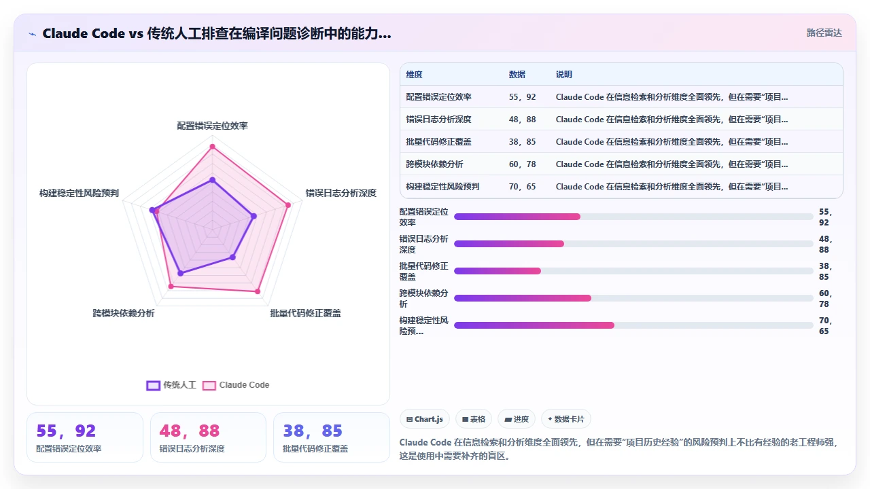
Task: Toggle Claude Code legend item in radar chart
Action: click(x=236, y=385)
